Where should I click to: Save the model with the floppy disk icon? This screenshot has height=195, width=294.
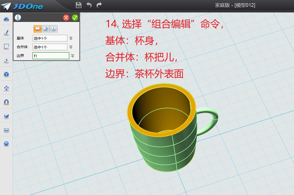(x=79, y=5)
